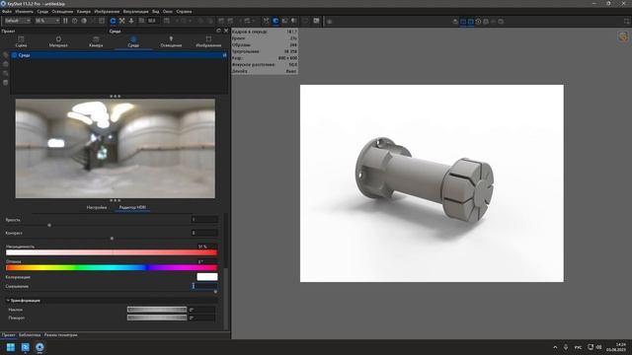
Task: Click the third icon beside environment list
Action: point(5,73)
